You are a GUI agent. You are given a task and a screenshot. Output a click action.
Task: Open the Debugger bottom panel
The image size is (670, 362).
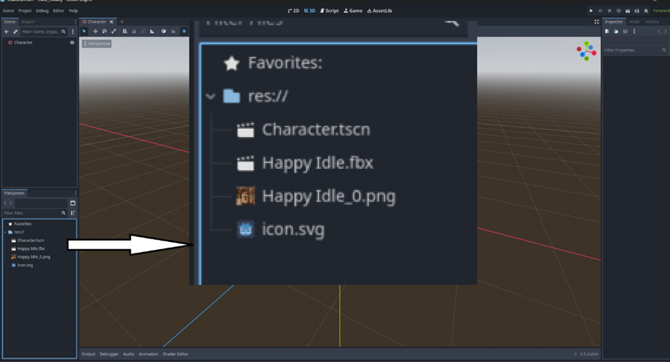tap(109, 354)
